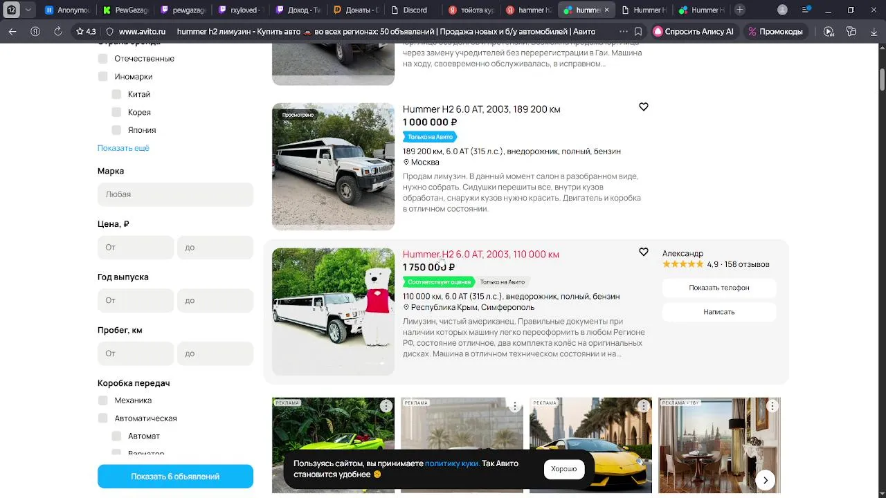
Task: Add a new tab with plus button
Action: (740, 10)
